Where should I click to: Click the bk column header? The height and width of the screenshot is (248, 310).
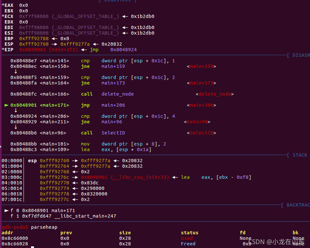click(x=296, y=233)
